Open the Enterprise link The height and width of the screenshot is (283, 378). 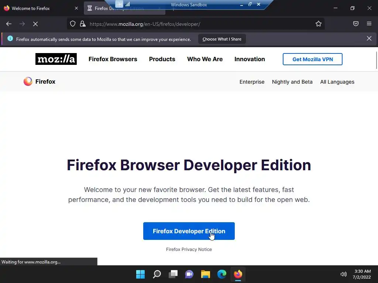(x=252, y=82)
